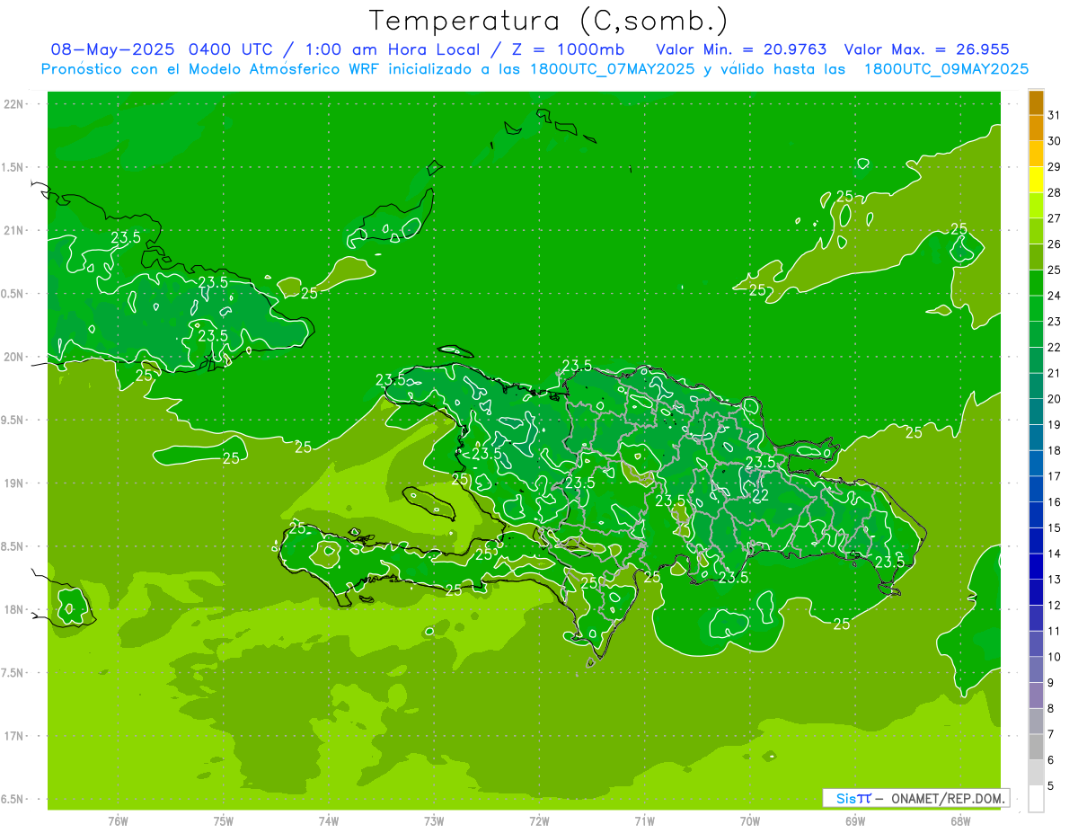Image resolution: width=1078 pixels, height=833 pixels.
Task: Click the '1:00 am Hora Local' text
Action: click(x=390, y=49)
